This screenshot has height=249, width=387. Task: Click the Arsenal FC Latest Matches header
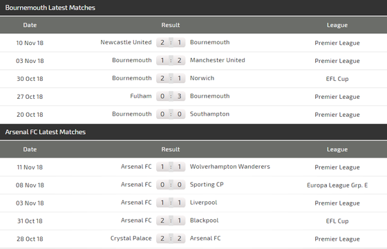[46, 132]
